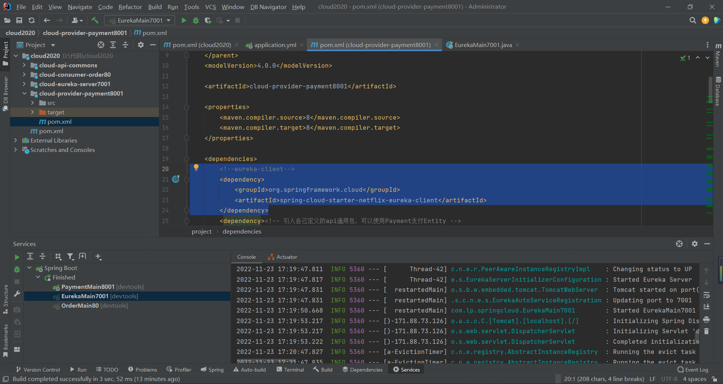Navigate back with left arrow
This screenshot has width=723, height=384.
tap(47, 20)
